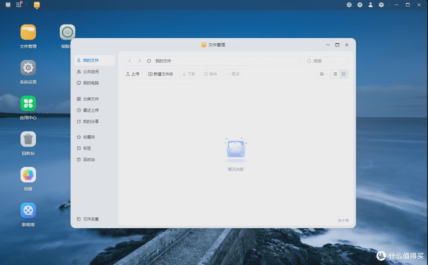This screenshot has height=265, width=428.
Task: Launch the 影视墙 desktop app
Action: tap(28, 210)
